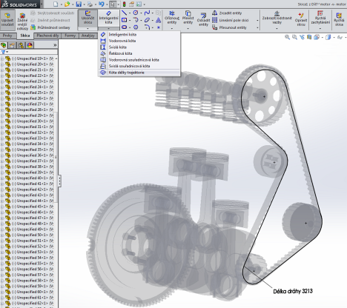Open the Rychlá zachytávání quick snaps tool
Screen dimensions: 347x308
pyautogui.click(x=320, y=18)
